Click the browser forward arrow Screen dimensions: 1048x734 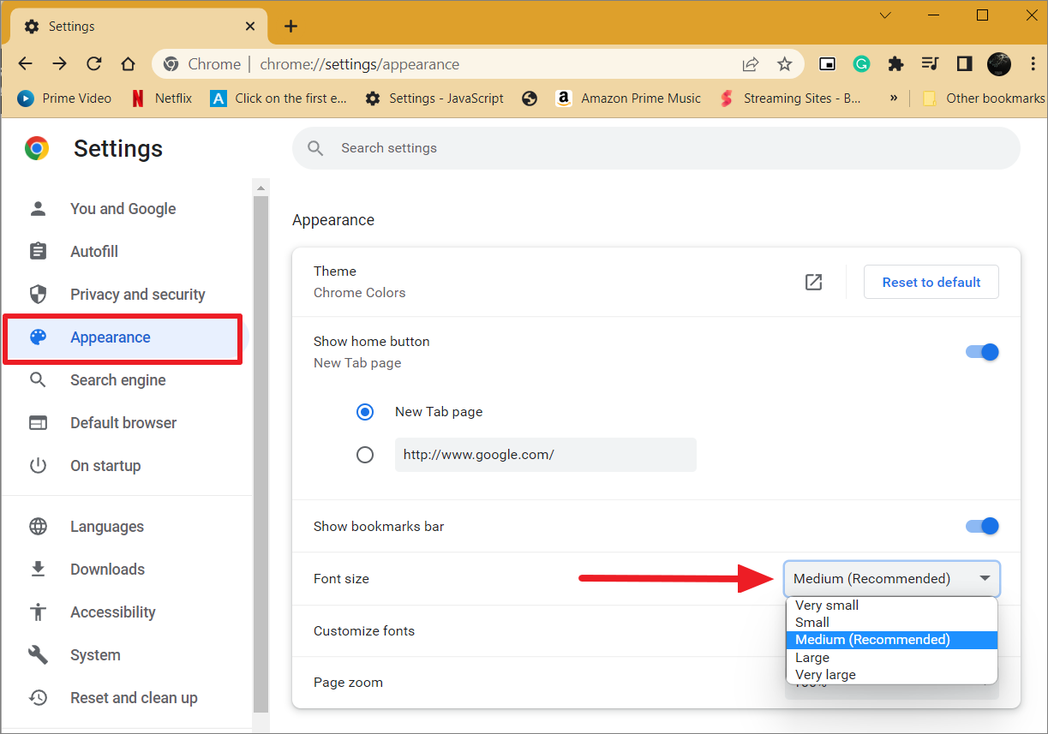pos(59,64)
